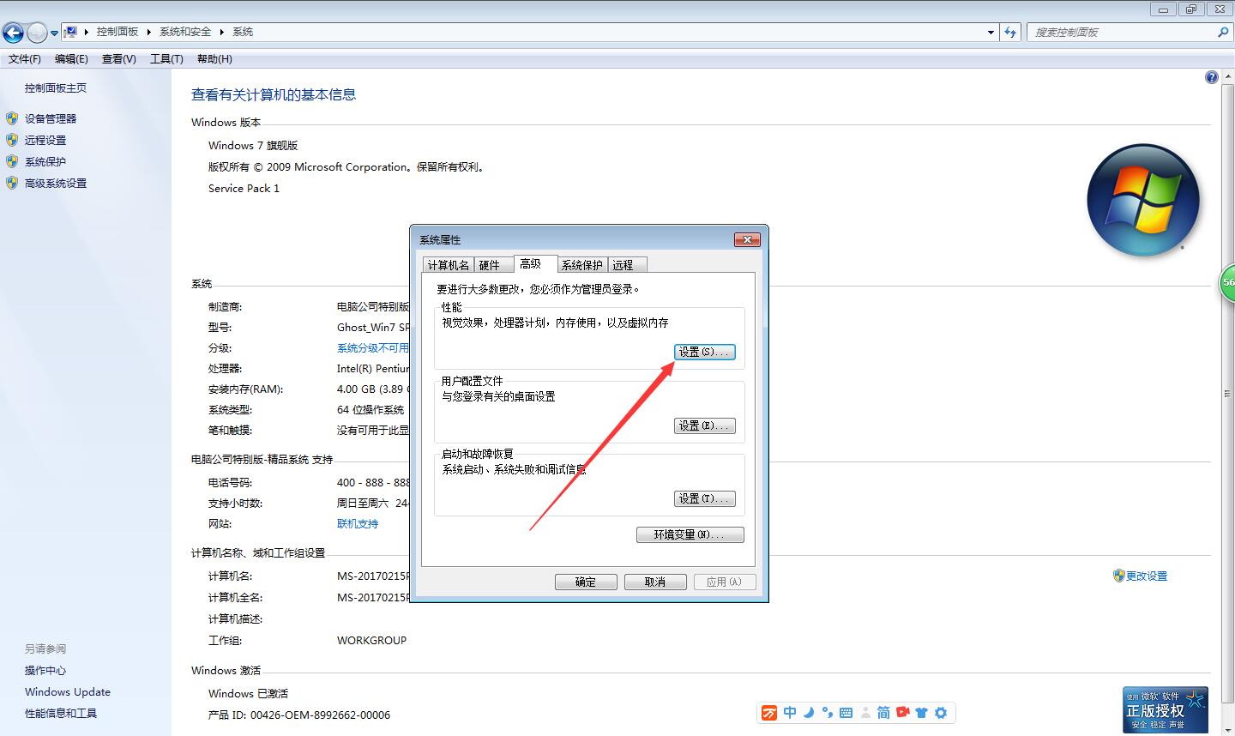Click 系统分级不可用 link

pyautogui.click(x=373, y=348)
